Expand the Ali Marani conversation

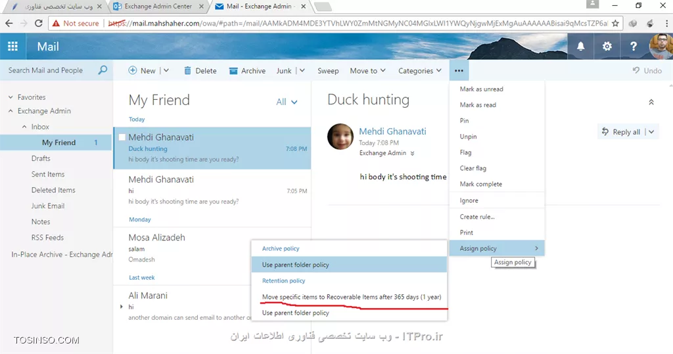pyautogui.click(x=122, y=306)
